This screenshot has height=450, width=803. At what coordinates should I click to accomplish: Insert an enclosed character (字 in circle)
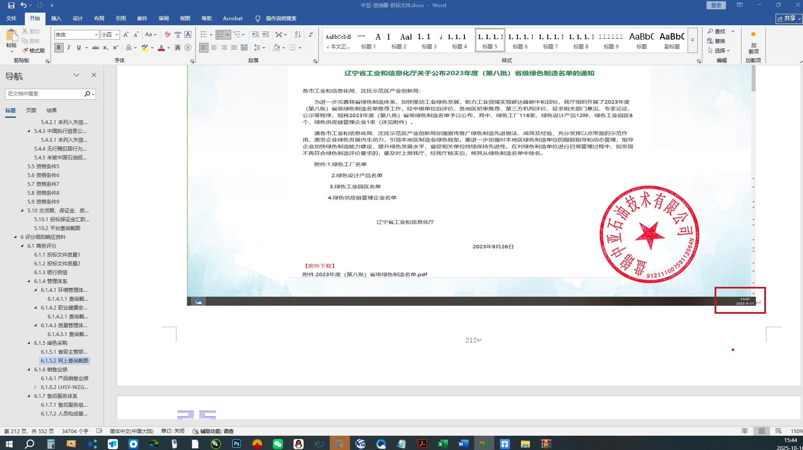(x=188, y=48)
